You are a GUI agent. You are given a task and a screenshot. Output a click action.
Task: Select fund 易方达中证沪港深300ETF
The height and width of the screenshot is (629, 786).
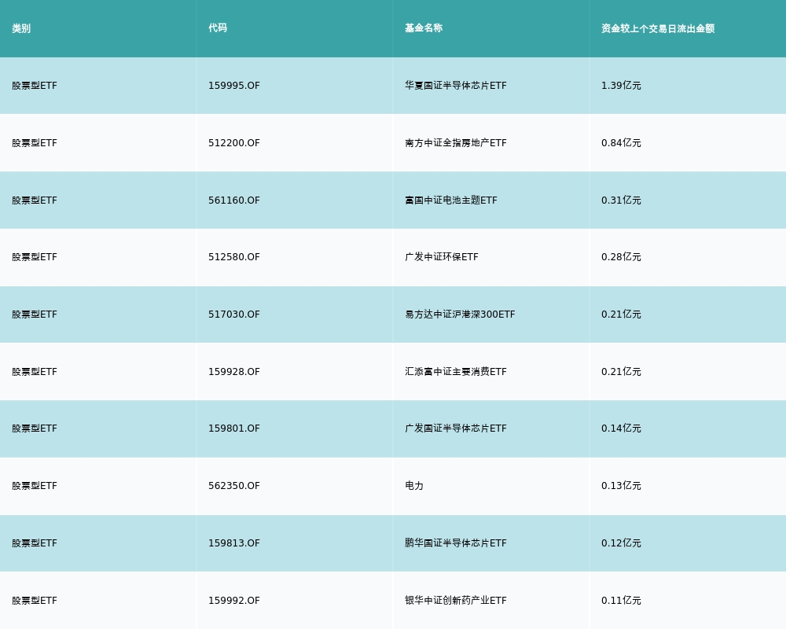pos(460,314)
